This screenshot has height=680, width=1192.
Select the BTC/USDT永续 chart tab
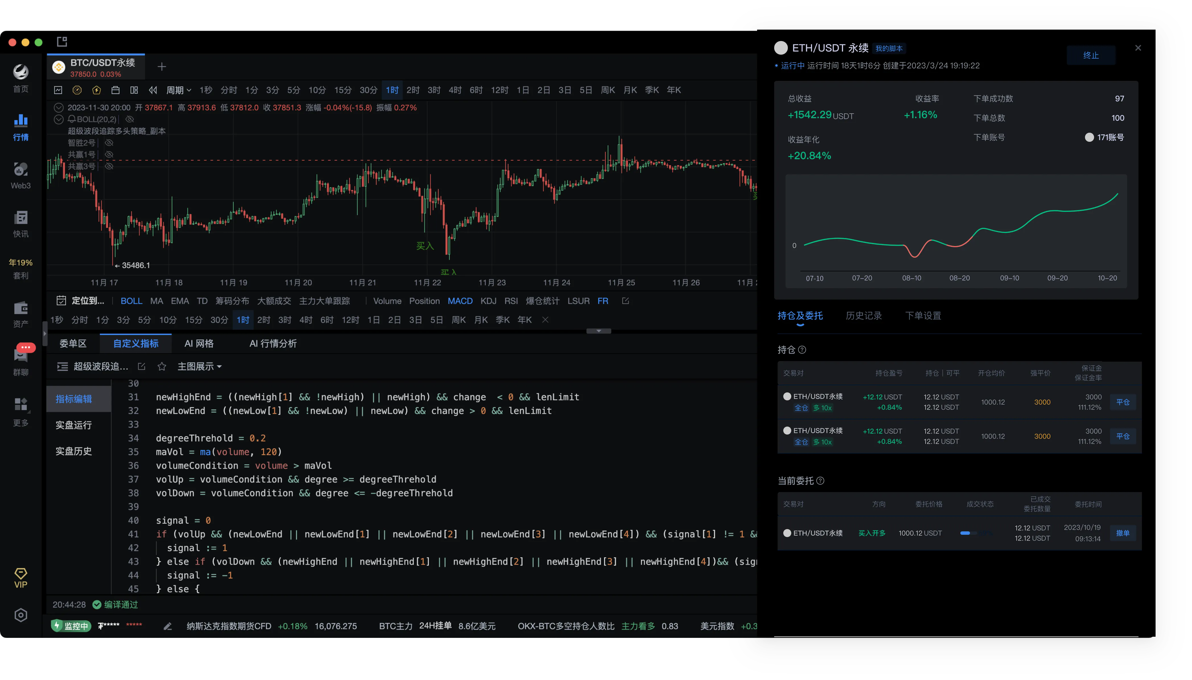tap(96, 67)
